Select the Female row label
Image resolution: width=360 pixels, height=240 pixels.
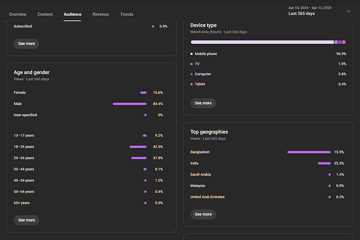tap(20, 93)
